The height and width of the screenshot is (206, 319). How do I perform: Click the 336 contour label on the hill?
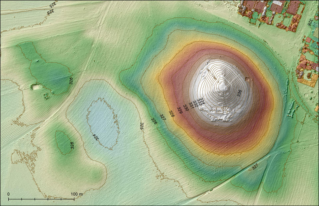(x=240, y=93)
